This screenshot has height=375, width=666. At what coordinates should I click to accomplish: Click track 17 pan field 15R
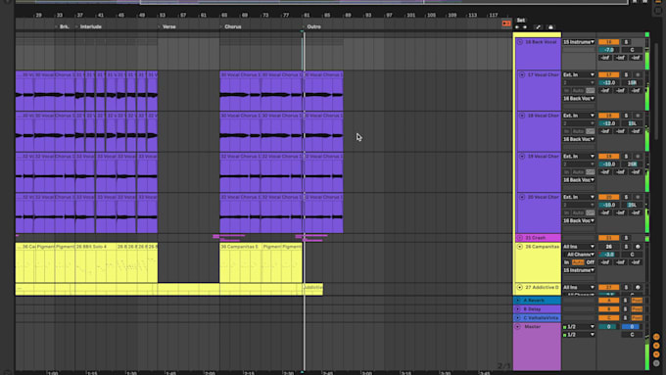(632, 83)
